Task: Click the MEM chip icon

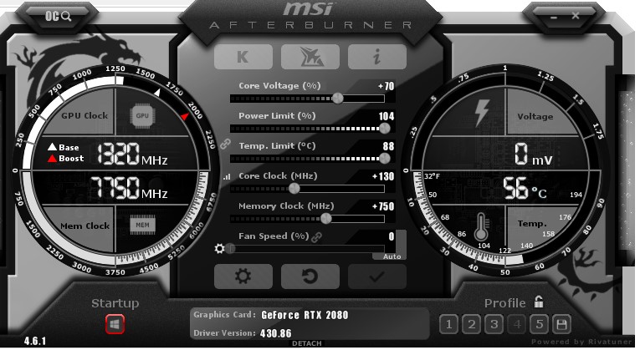Action: pyautogui.click(x=142, y=225)
